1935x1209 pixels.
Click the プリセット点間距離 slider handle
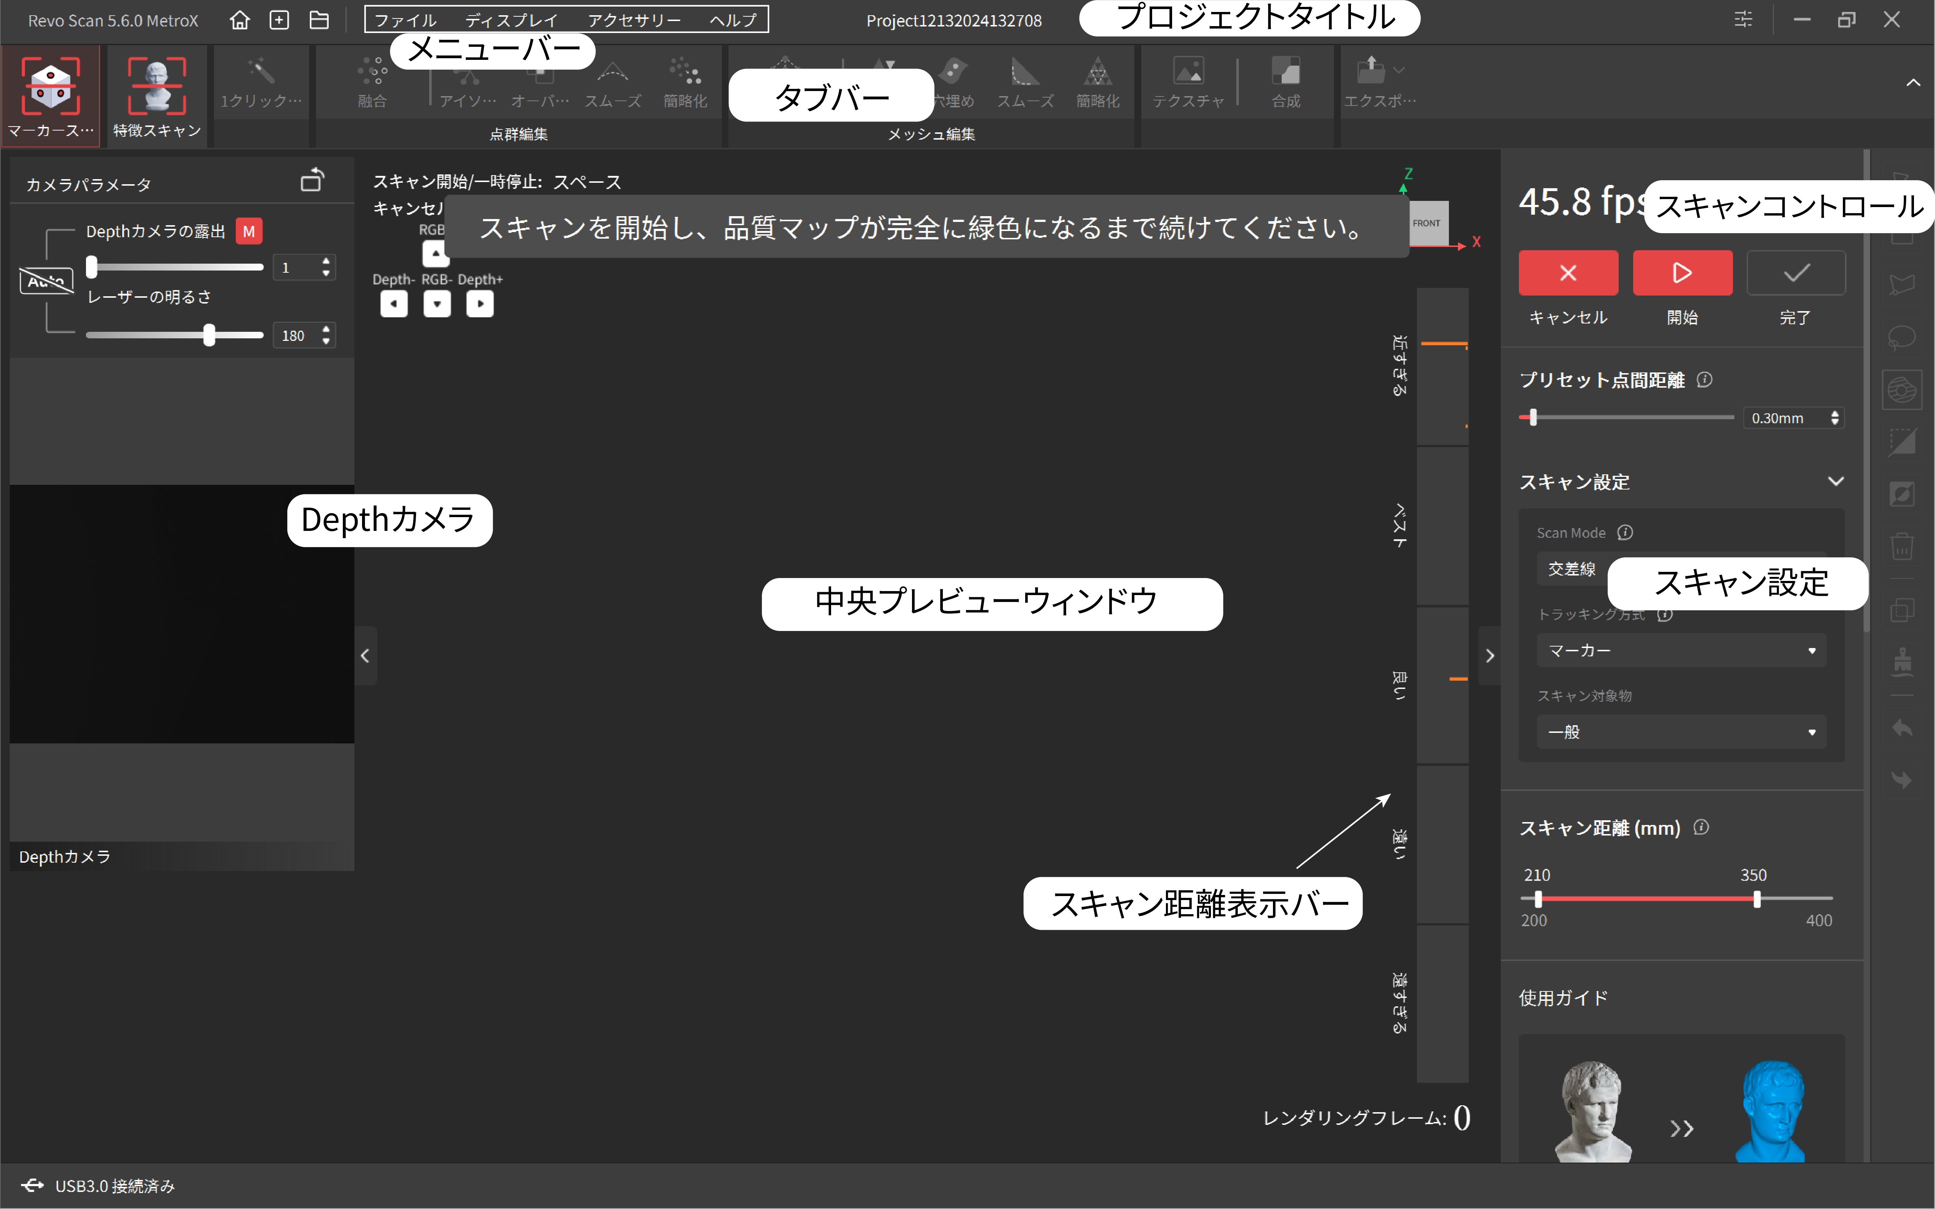pyautogui.click(x=1533, y=417)
